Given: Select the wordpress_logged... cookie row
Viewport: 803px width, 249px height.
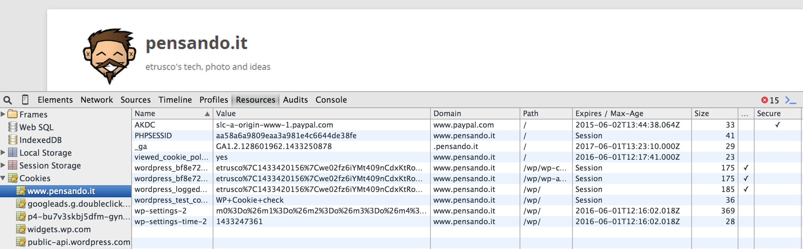Looking at the screenshot, I should point(467,189).
